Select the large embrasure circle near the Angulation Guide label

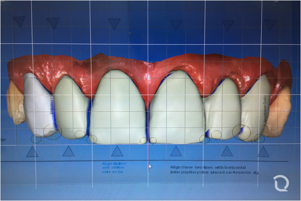[241, 132]
